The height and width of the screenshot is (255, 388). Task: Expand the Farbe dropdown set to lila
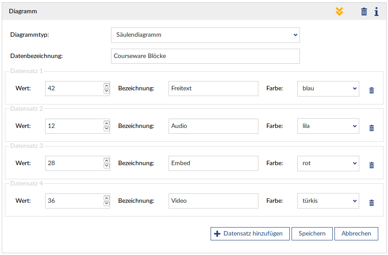(328, 126)
